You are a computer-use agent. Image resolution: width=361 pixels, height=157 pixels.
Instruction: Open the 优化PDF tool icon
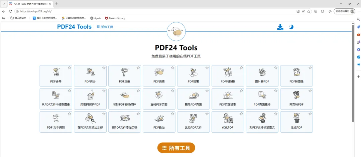click(x=228, y=118)
